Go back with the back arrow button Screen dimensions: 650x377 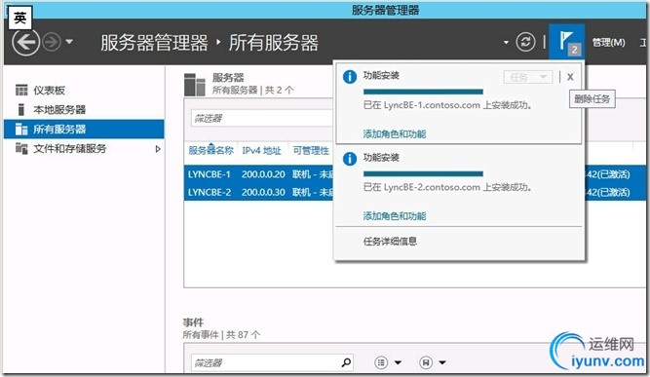25,42
